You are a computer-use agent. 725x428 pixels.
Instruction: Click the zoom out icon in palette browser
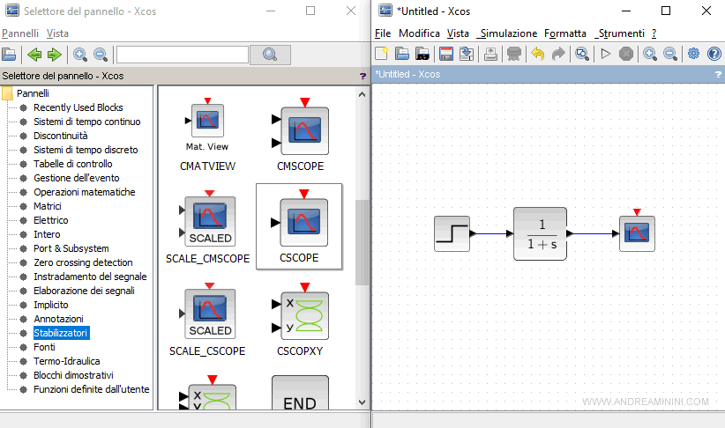pyautogui.click(x=101, y=55)
